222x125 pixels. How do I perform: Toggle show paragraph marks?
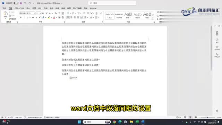tap(101, 13)
